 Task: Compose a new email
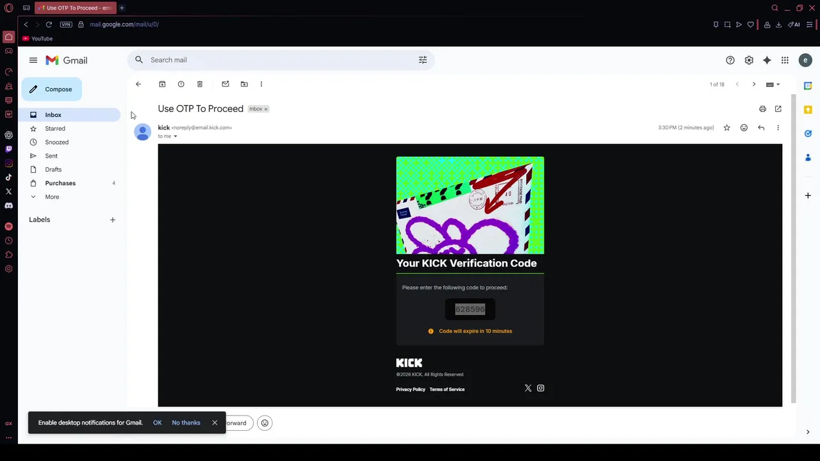52,89
